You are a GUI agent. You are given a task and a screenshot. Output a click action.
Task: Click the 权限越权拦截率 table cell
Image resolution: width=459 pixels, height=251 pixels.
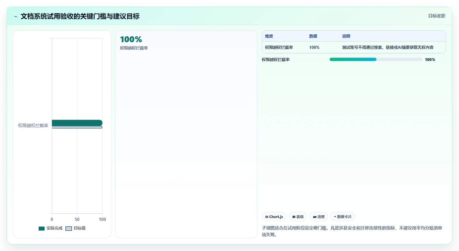point(279,47)
